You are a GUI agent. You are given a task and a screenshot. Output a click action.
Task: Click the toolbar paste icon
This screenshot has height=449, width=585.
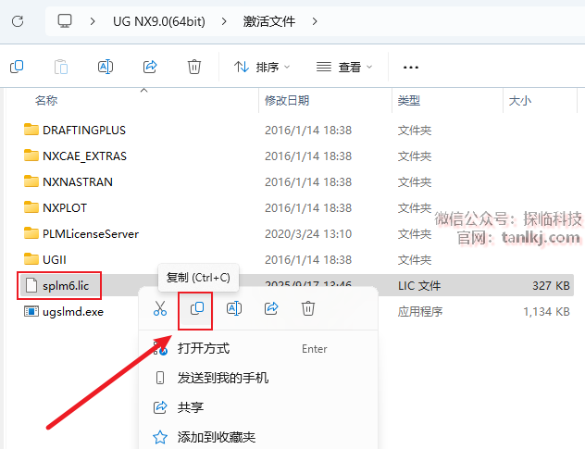click(61, 68)
